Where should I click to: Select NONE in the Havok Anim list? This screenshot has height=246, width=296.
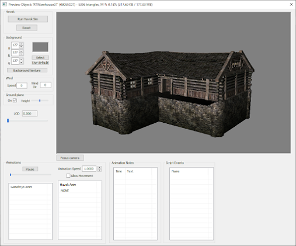(65, 190)
